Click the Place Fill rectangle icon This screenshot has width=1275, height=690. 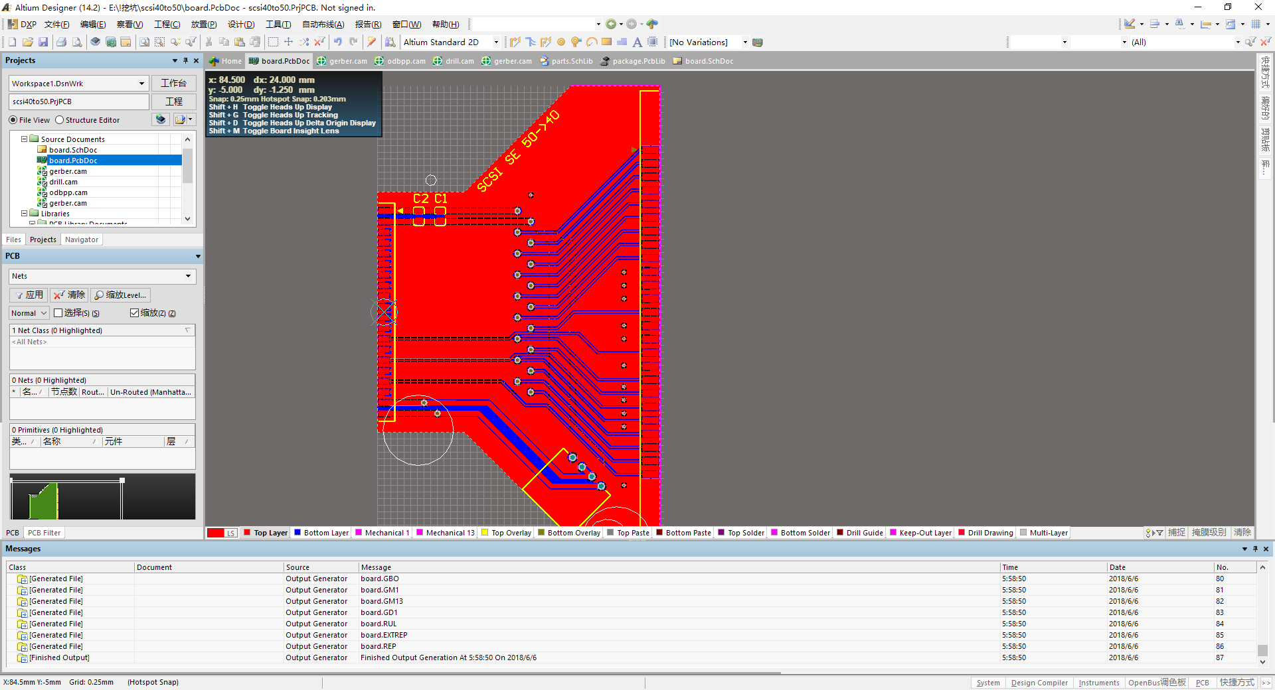[x=607, y=42]
